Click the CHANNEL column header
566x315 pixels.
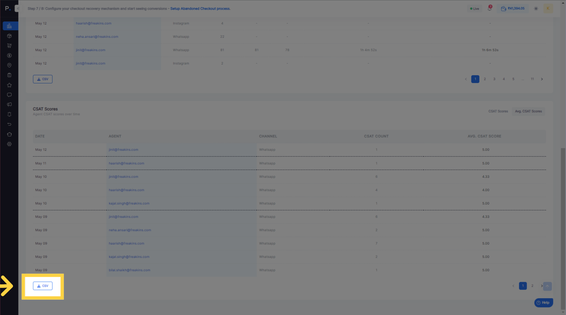pyautogui.click(x=268, y=136)
